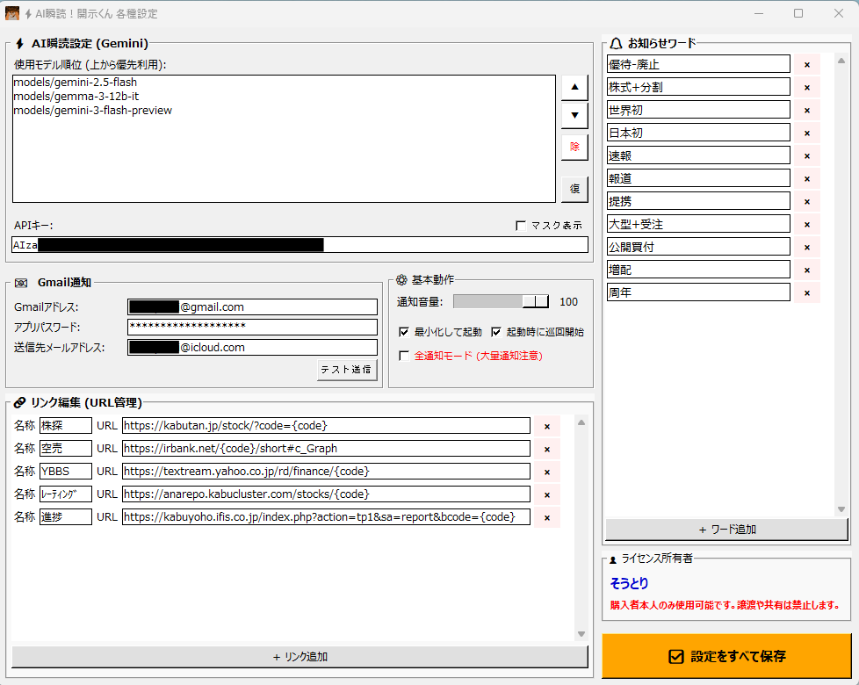Edit the 増配 word field

[x=698, y=270]
